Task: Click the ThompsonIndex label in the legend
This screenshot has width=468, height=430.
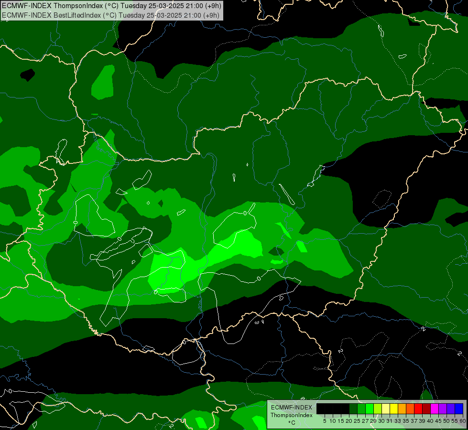Action: coord(292,415)
